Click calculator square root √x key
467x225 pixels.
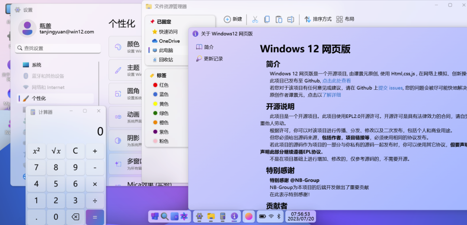click(x=56, y=151)
